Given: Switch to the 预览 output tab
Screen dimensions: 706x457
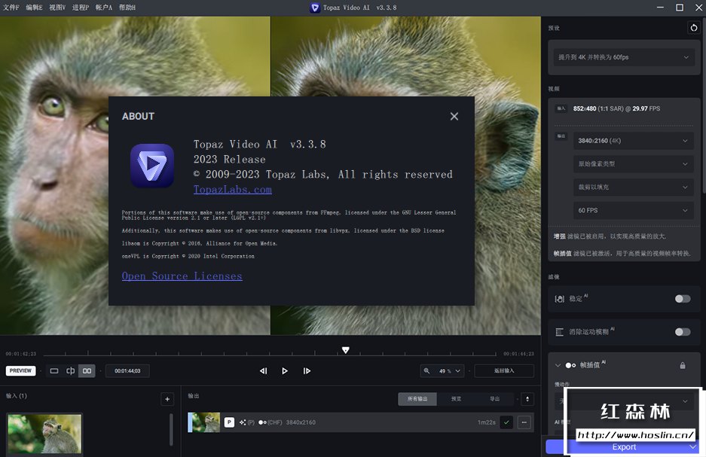Looking at the screenshot, I should click(x=456, y=399).
